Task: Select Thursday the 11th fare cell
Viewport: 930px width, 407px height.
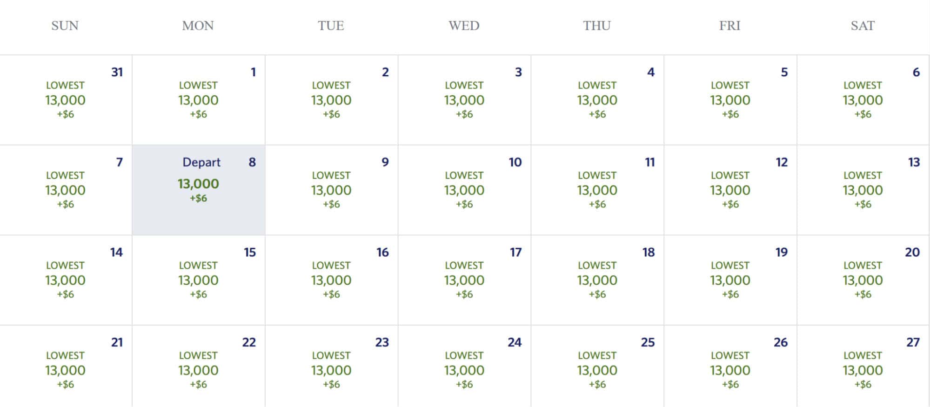Action: pos(598,190)
